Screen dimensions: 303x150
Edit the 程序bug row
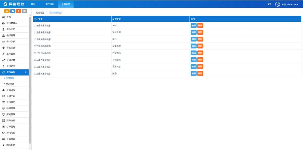click(x=193, y=66)
